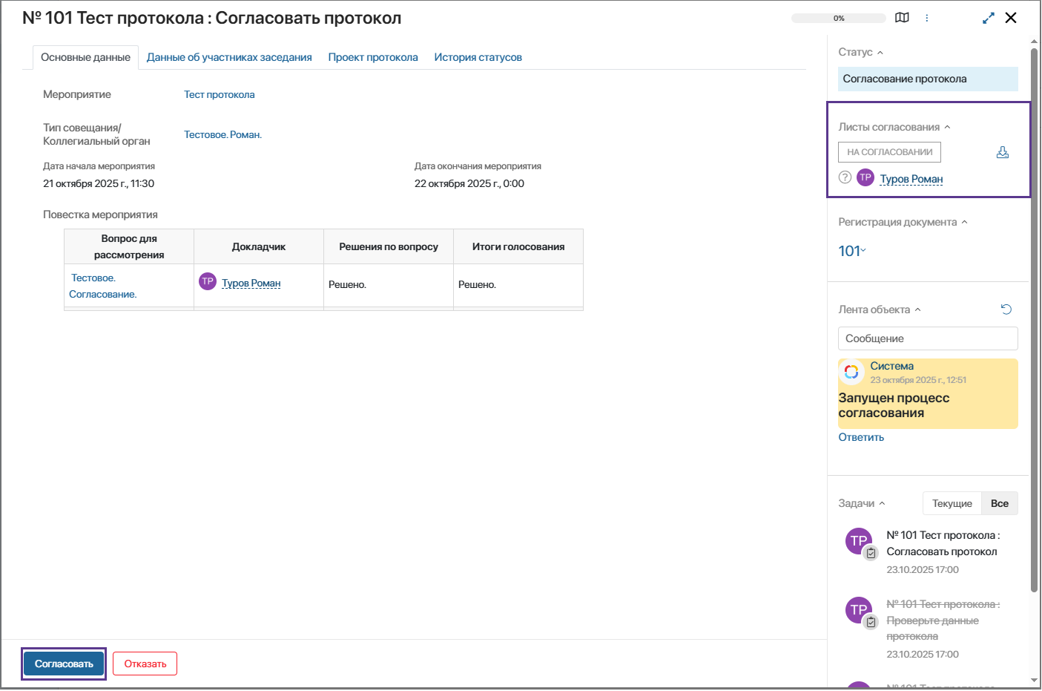Open the Тест протокола event link
Screen dimensions: 1042x691
pyautogui.click(x=219, y=94)
